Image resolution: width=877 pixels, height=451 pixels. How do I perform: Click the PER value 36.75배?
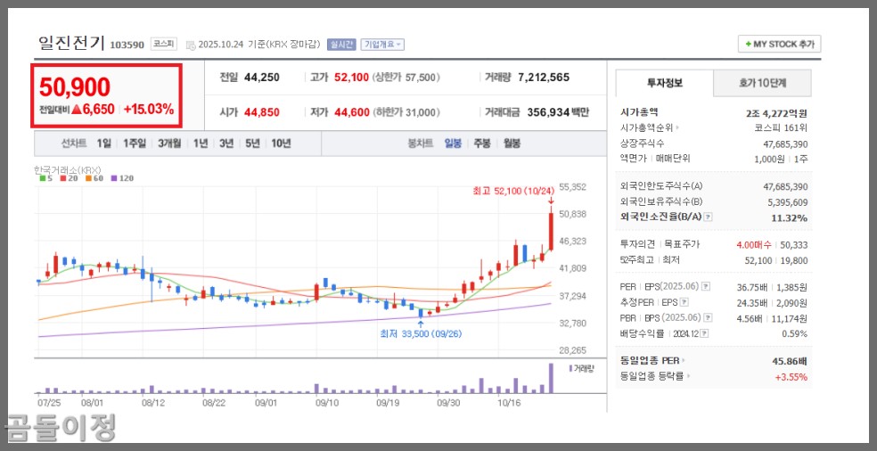point(753,287)
